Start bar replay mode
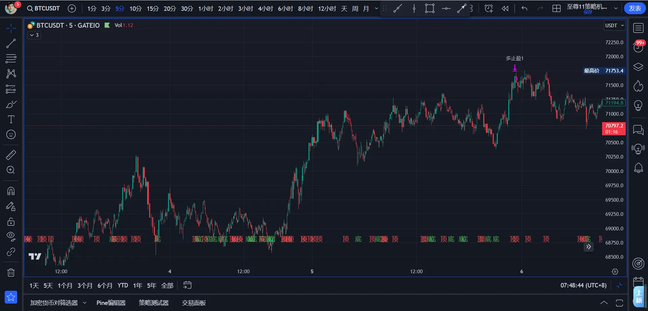The height and width of the screenshot is (311, 648). (x=505, y=8)
